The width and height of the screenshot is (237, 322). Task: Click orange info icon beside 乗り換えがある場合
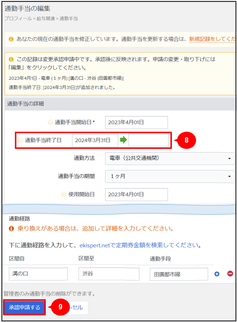coord(12,228)
